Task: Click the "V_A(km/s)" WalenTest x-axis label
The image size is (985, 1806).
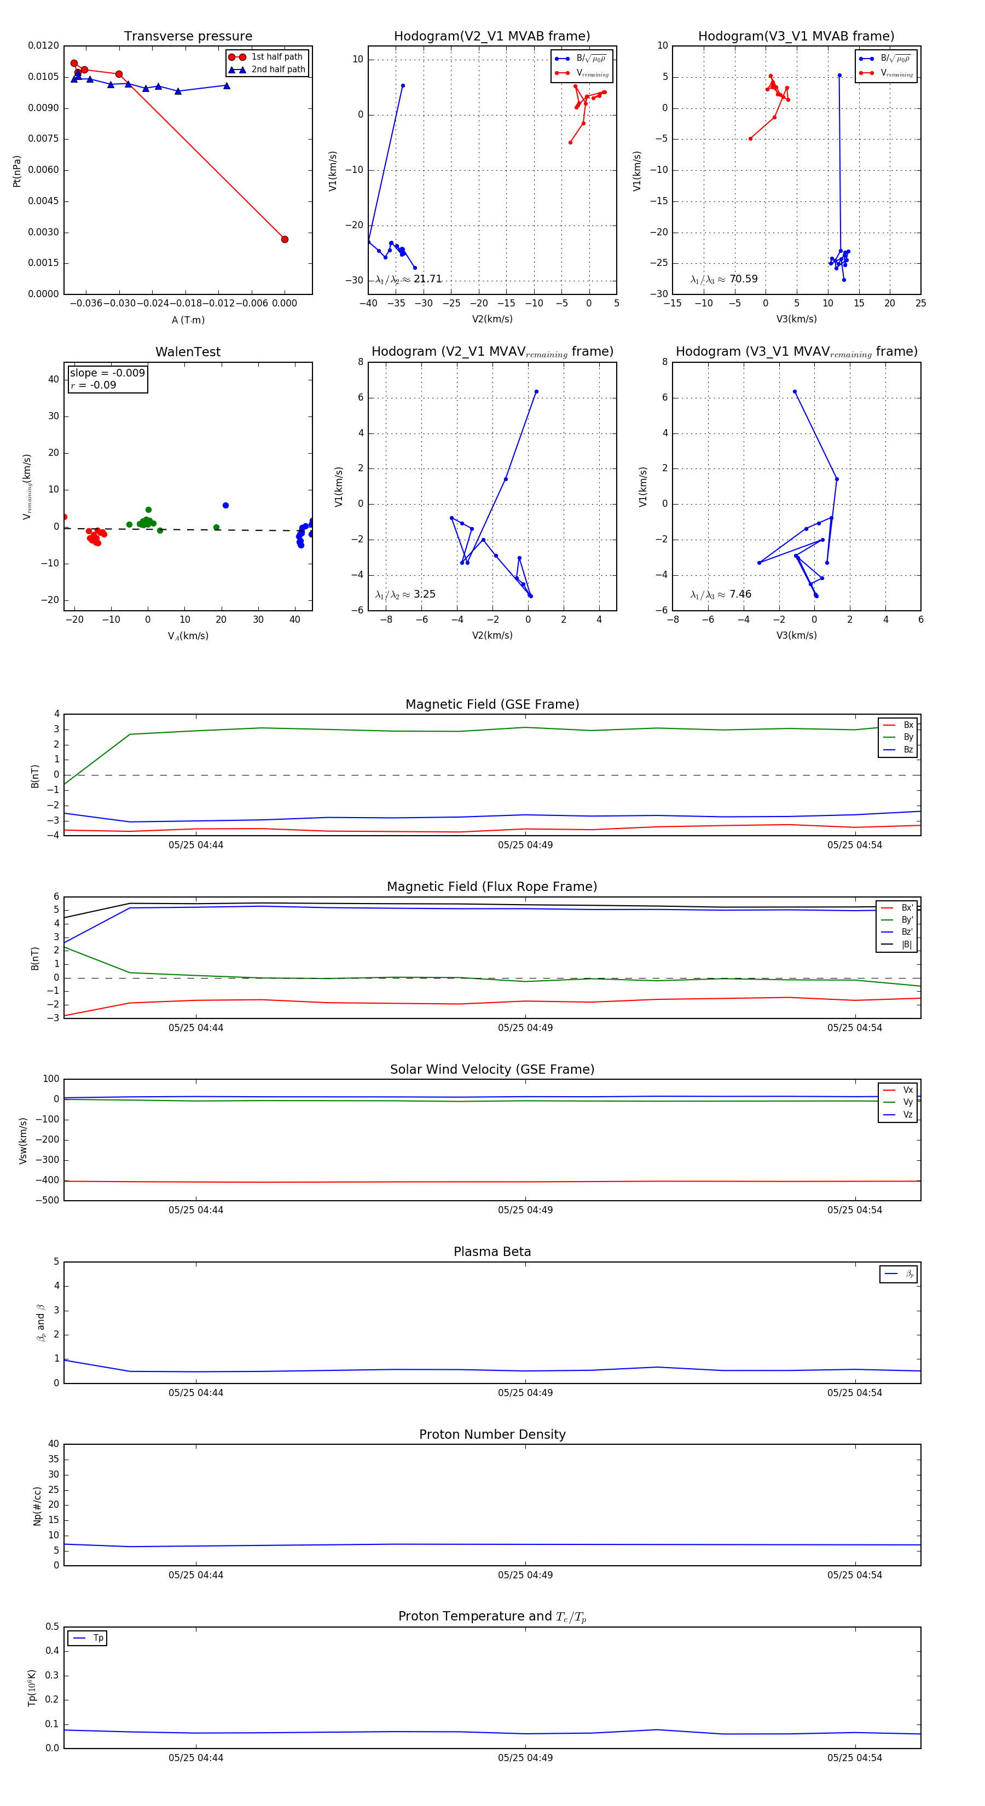Action: (x=188, y=636)
